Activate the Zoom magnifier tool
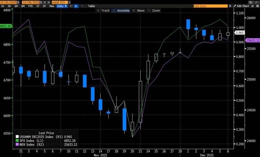The image size is (260, 157). tap(154, 10)
